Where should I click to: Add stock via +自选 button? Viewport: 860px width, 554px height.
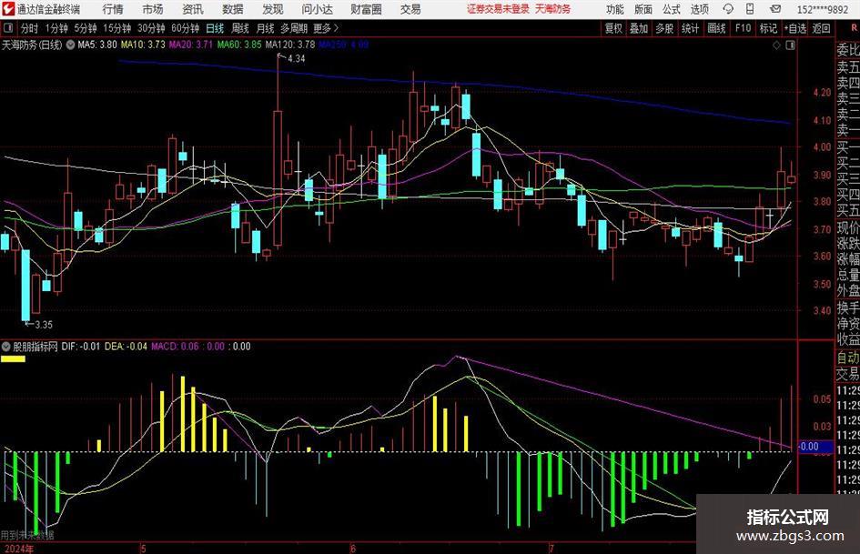click(x=795, y=28)
